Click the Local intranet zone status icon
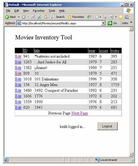 pyautogui.click(x=97, y=160)
